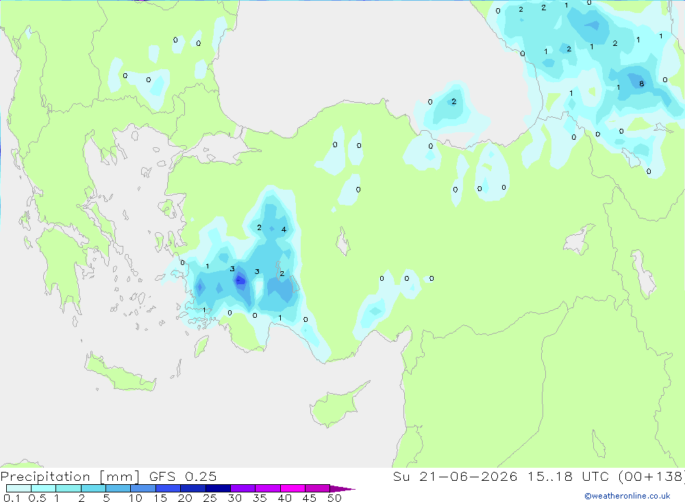Click the dark blue precipitation core in southwest Turkey
The height and width of the screenshot is (502, 685).
pos(240,280)
